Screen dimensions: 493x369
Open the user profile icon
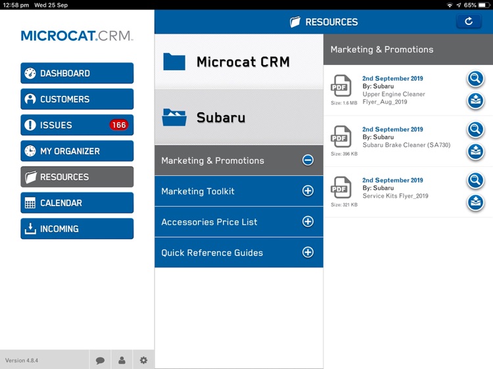(x=122, y=360)
